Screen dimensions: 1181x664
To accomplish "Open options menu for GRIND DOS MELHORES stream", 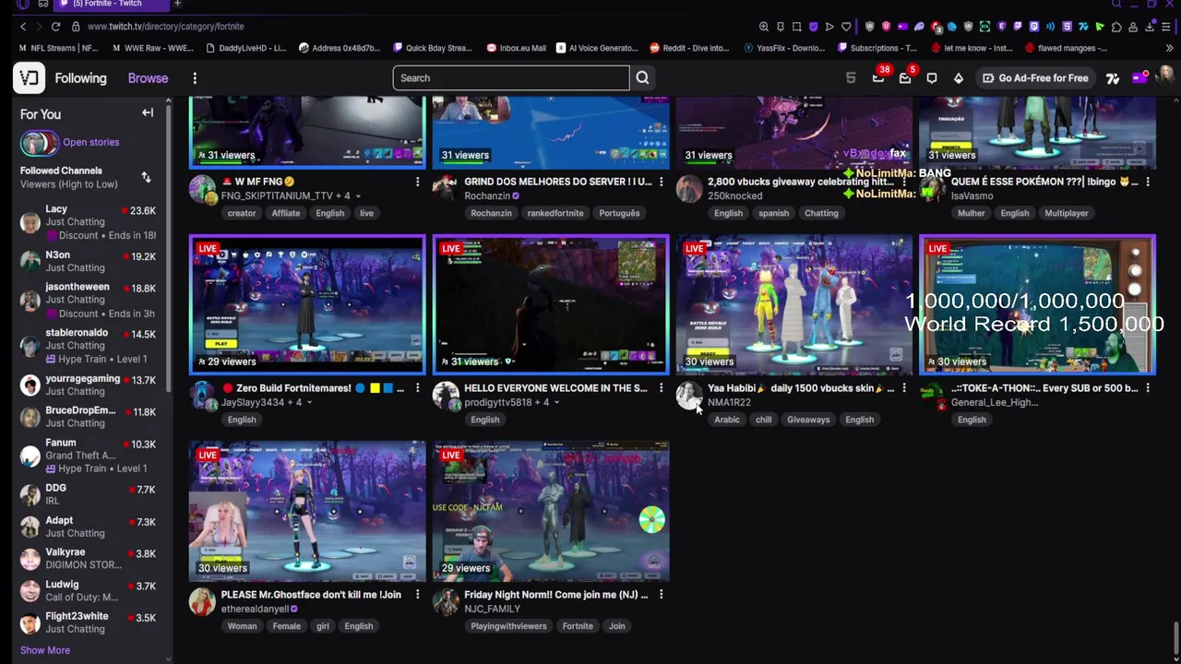I will tap(661, 183).
